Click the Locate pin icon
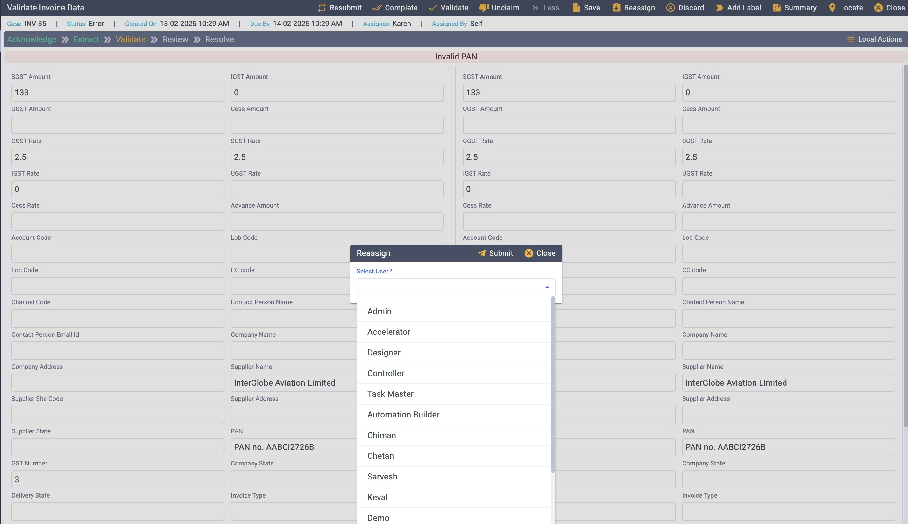This screenshot has width=908, height=524. 832,8
